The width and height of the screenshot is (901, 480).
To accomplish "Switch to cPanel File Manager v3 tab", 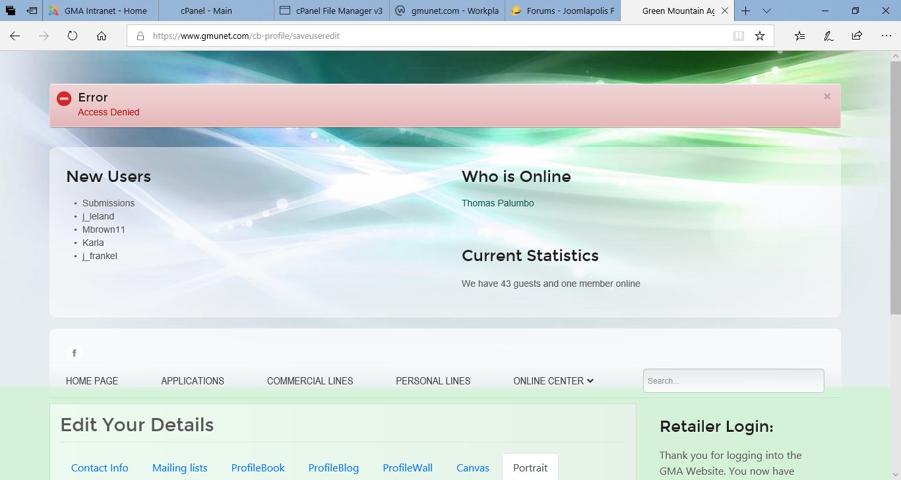I will 332,11.
